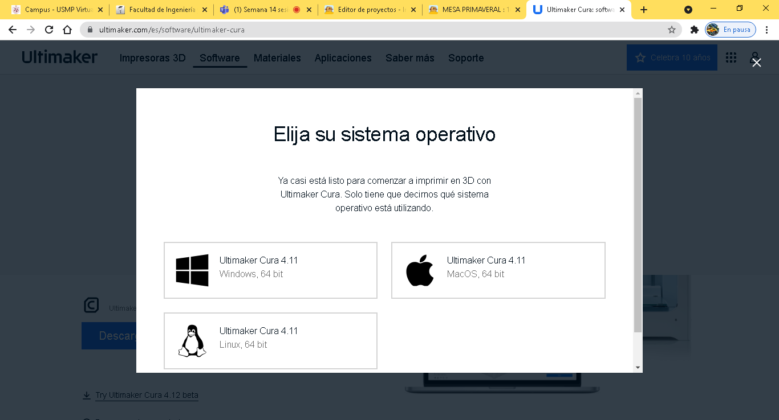View site security padlock info

point(90,30)
